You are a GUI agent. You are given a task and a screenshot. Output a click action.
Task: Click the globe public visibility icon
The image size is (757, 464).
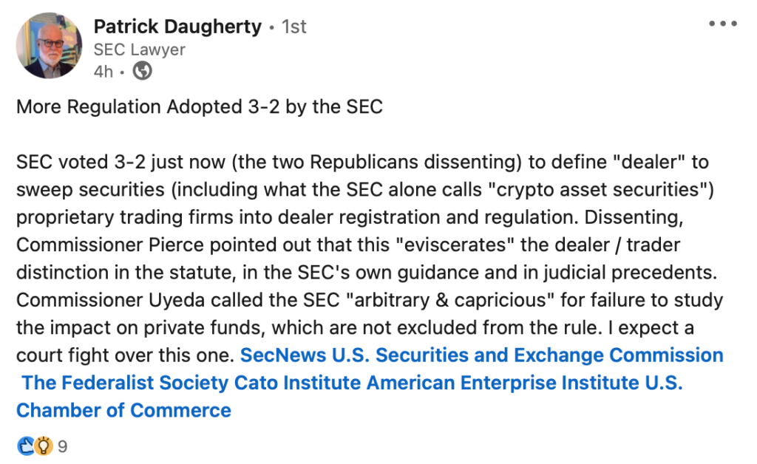pyautogui.click(x=143, y=71)
